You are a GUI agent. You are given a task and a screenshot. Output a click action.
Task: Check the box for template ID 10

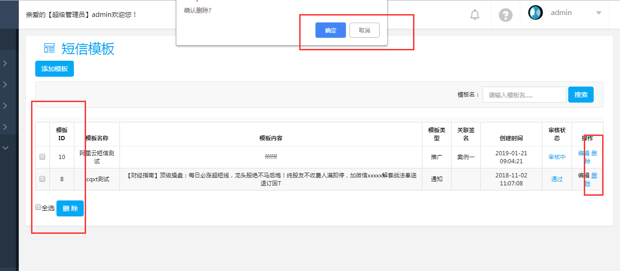[42, 157]
